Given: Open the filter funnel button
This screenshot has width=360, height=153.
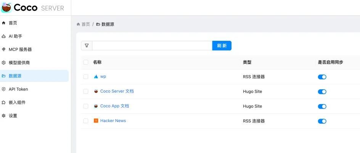Looking at the screenshot, I should (87, 46).
